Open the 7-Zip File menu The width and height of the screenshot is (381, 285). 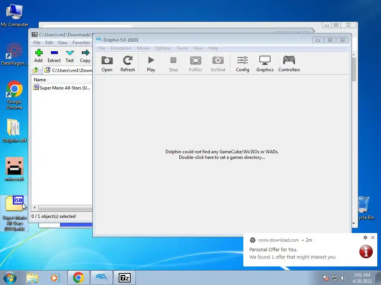[37, 43]
